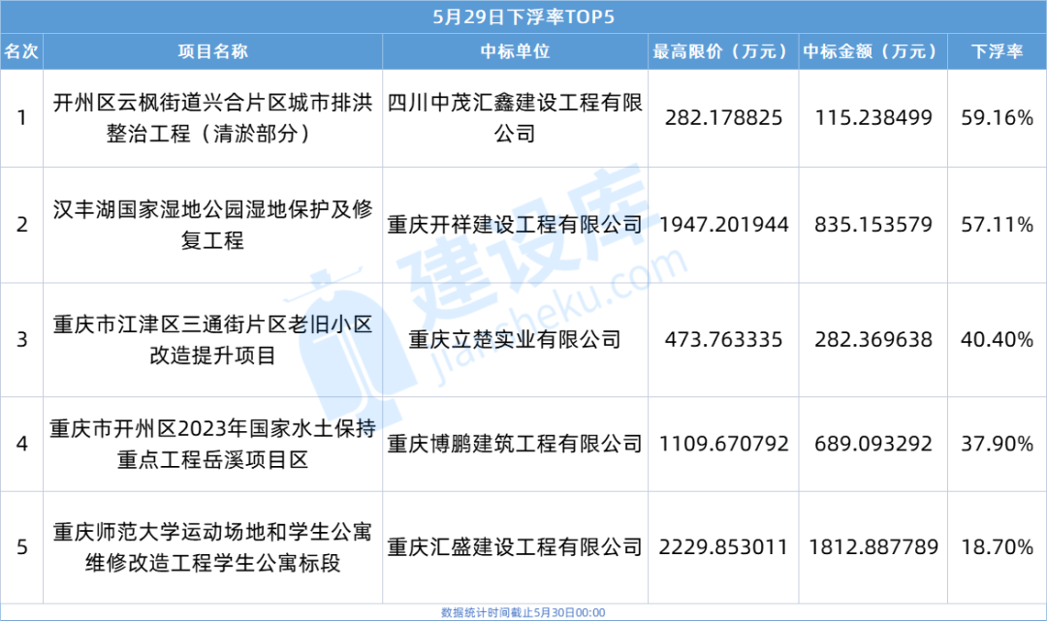Click the footer note 数据统计时间截止5月30日00:00
The width and height of the screenshot is (1047, 621).
click(523, 613)
